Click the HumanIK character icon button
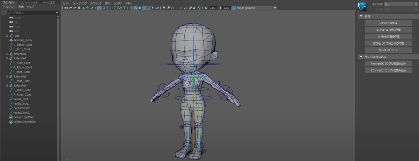Viewport: 419px width, 161px height. point(362,6)
